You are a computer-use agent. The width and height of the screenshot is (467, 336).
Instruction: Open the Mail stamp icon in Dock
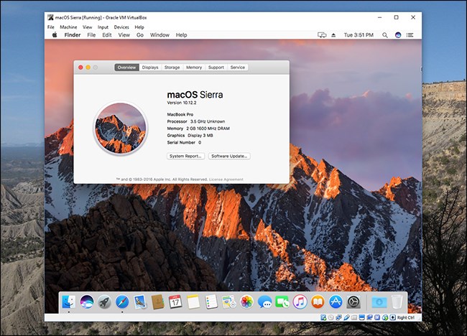point(139,302)
